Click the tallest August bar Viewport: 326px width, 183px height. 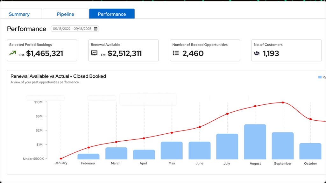click(x=255, y=142)
